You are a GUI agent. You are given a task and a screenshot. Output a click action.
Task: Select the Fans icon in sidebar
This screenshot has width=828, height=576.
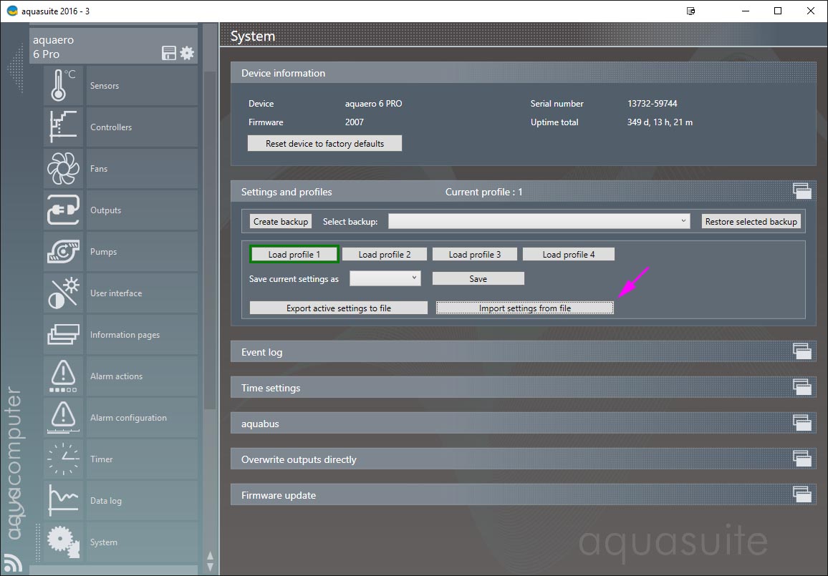coord(63,169)
